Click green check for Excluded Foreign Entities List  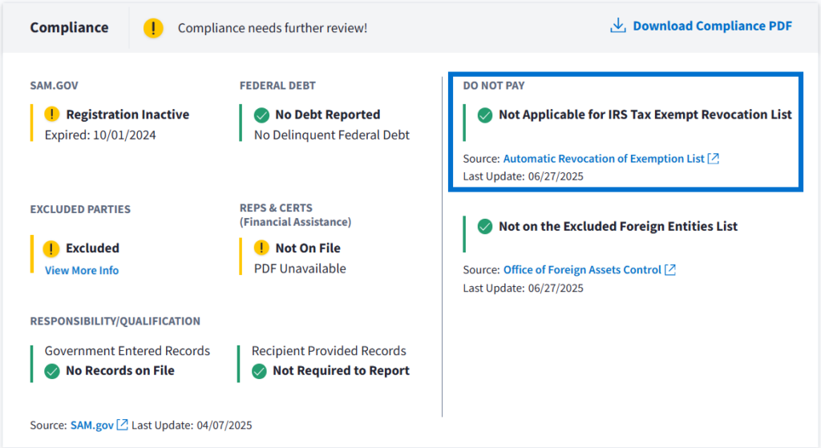pos(484,227)
